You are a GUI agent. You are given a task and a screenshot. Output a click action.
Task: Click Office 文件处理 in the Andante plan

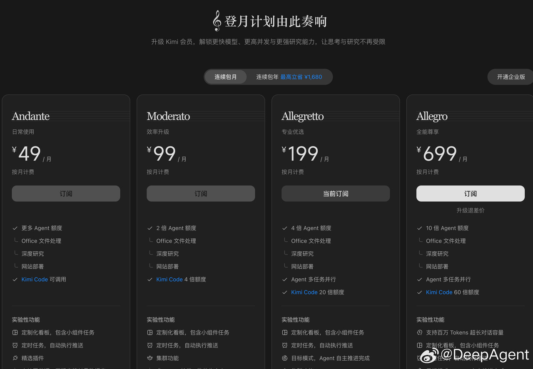[42, 241]
